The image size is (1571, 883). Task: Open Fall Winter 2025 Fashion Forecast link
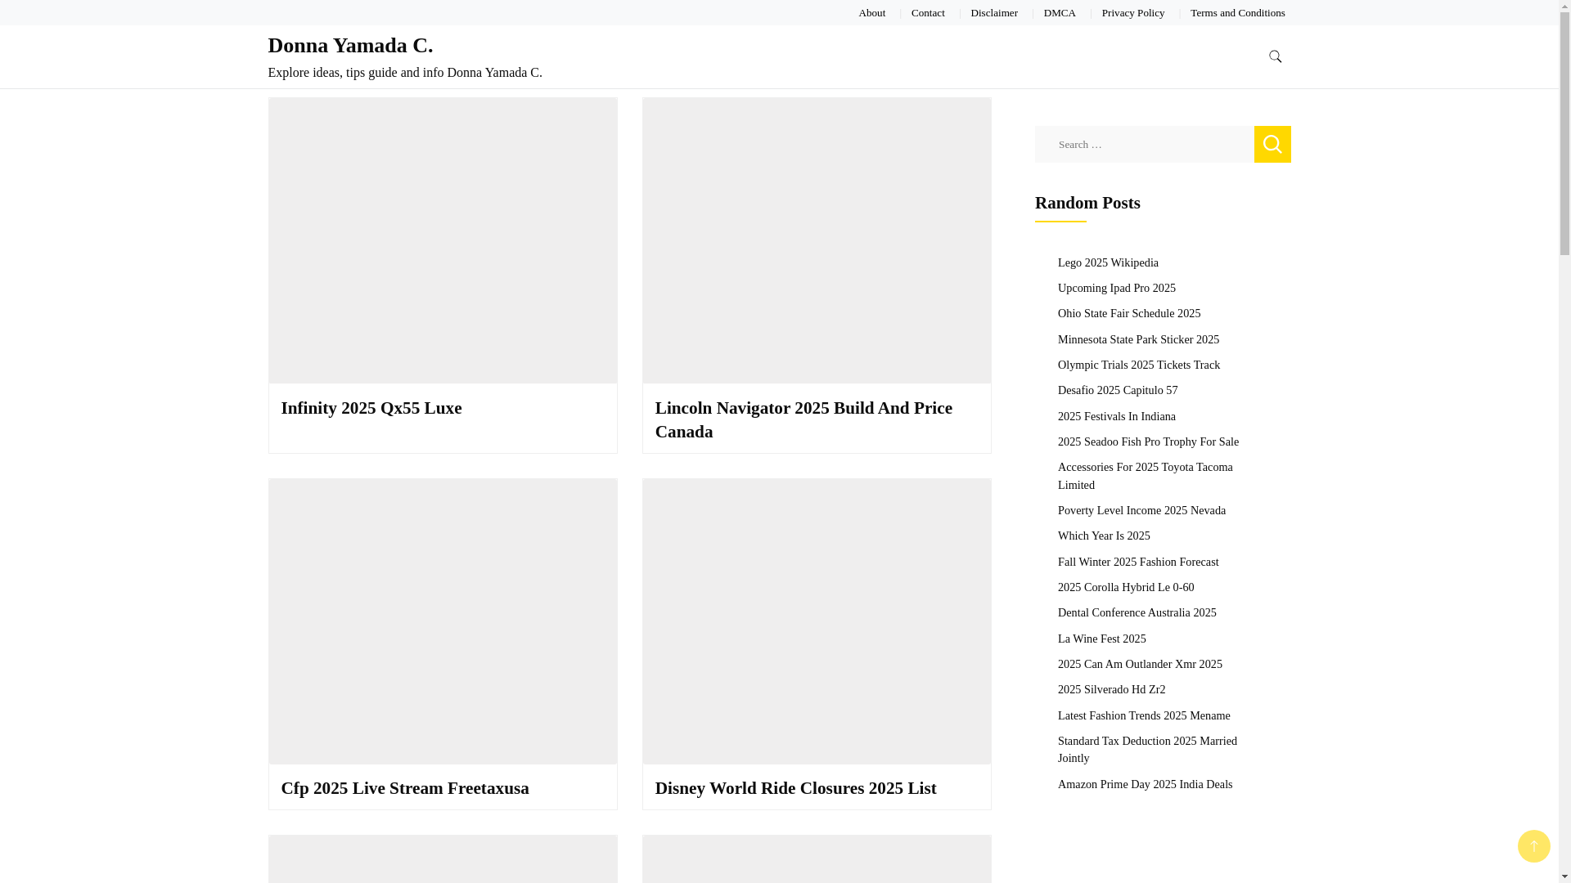[x=1138, y=562]
